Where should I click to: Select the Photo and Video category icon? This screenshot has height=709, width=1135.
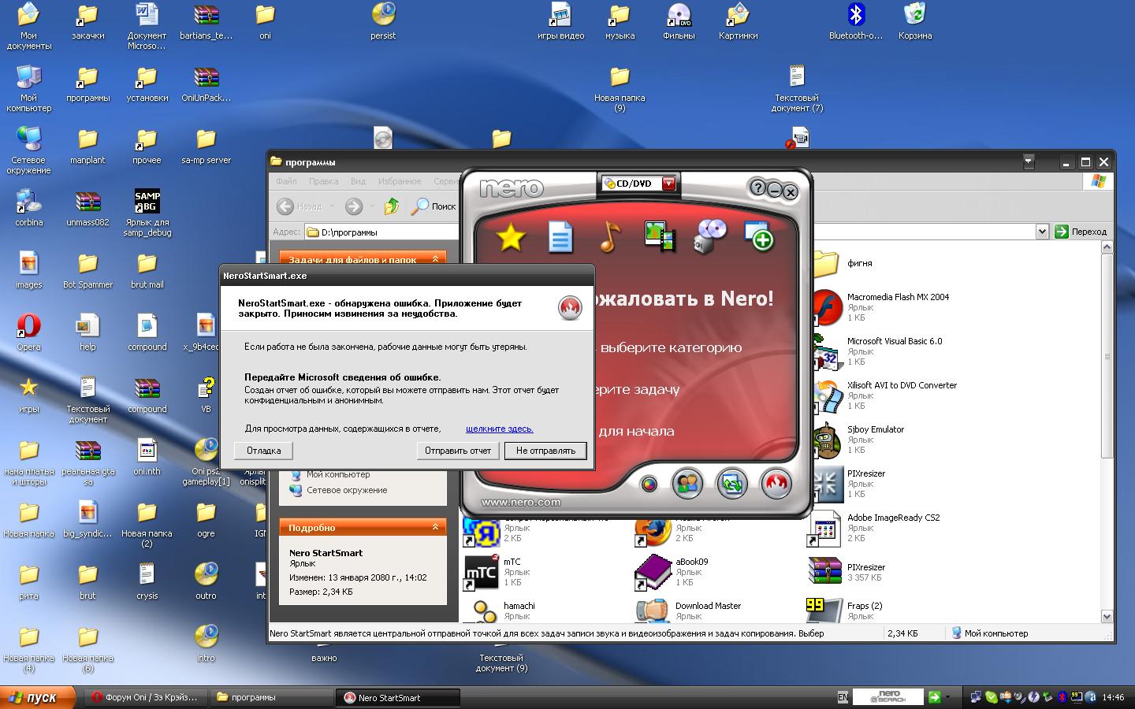[659, 237]
